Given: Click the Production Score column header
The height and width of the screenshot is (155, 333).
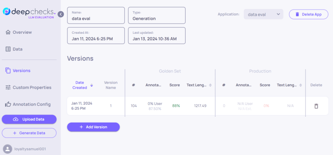Looking at the screenshot, I should pos(265,85).
